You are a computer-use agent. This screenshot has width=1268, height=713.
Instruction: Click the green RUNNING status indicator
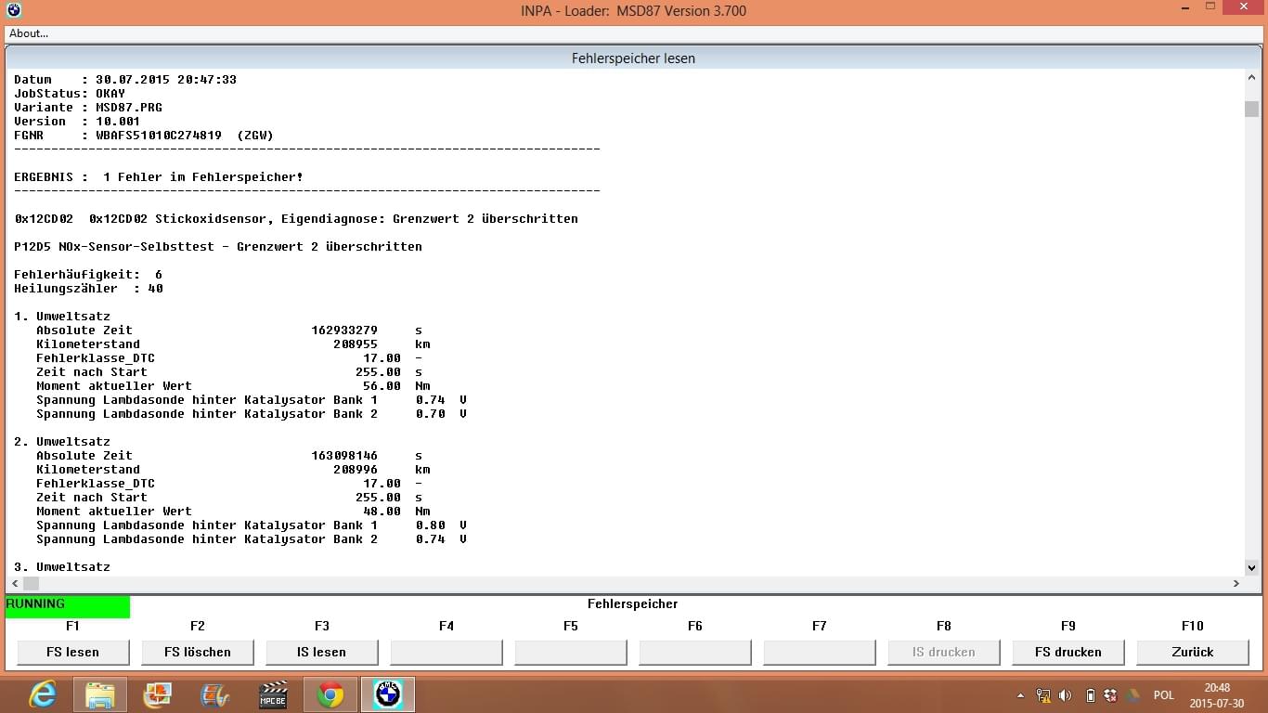pos(68,606)
